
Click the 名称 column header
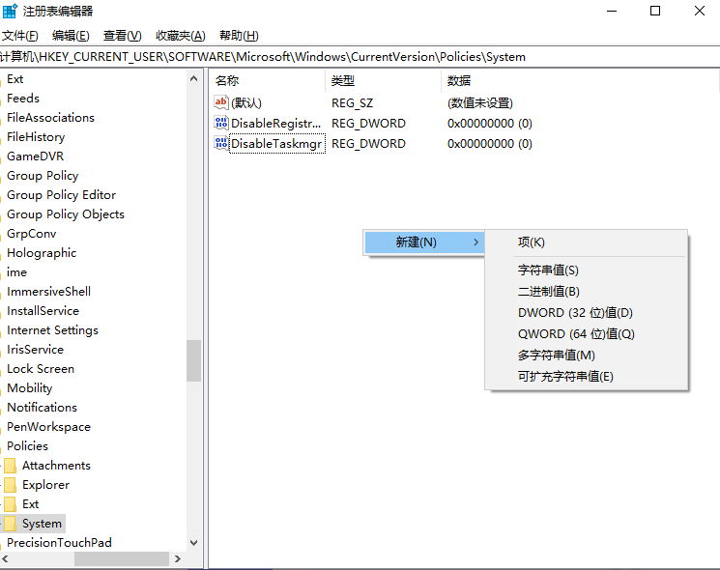227,81
